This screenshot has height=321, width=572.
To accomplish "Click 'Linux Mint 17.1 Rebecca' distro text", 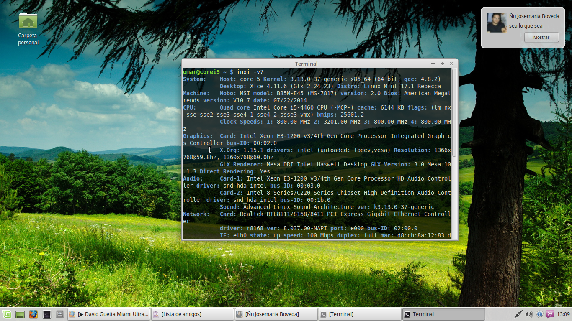I will pyautogui.click(x=402, y=86).
